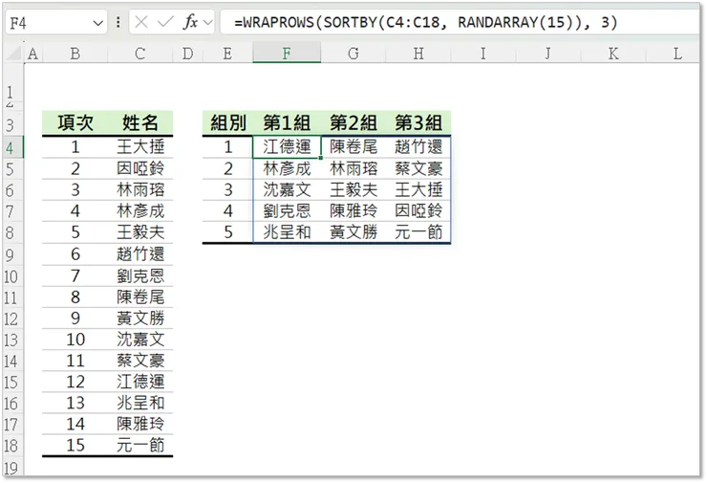Select column A header
Image resolution: width=707 pixels, height=483 pixels.
pos(32,54)
